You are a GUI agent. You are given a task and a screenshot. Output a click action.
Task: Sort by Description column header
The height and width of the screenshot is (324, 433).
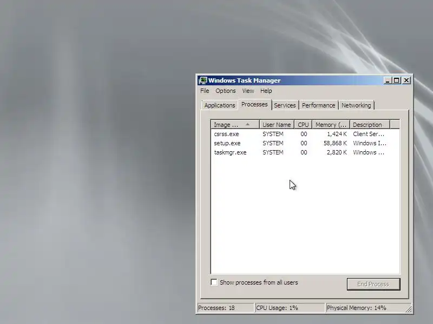[370, 125]
